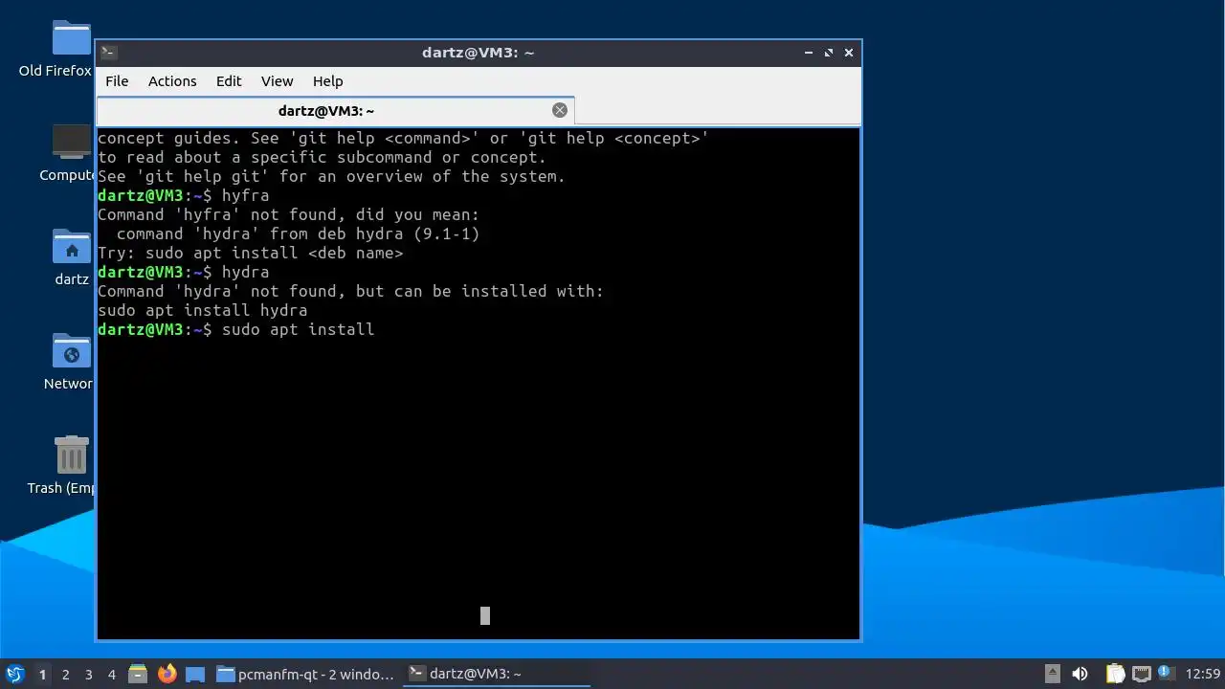1225x689 pixels.
Task: Open the clipboard manager tray icon
Action: tap(1115, 674)
